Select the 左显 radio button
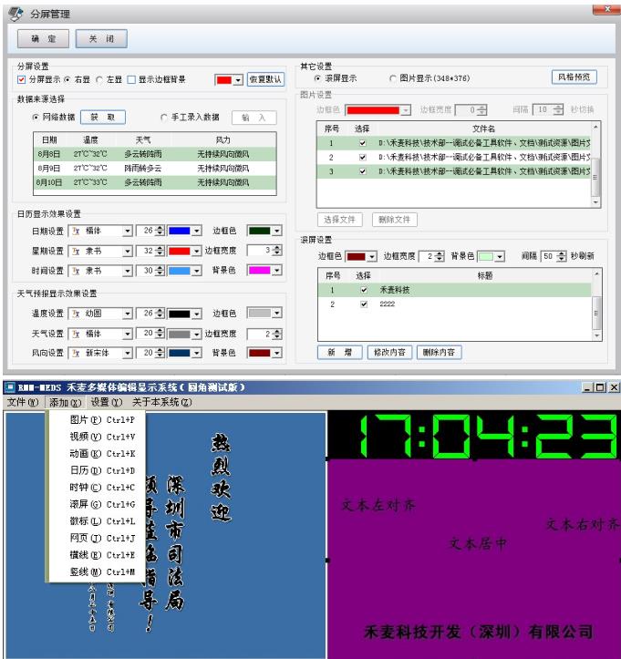Image resolution: width=621 pixels, height=659 pixels. 100,79
